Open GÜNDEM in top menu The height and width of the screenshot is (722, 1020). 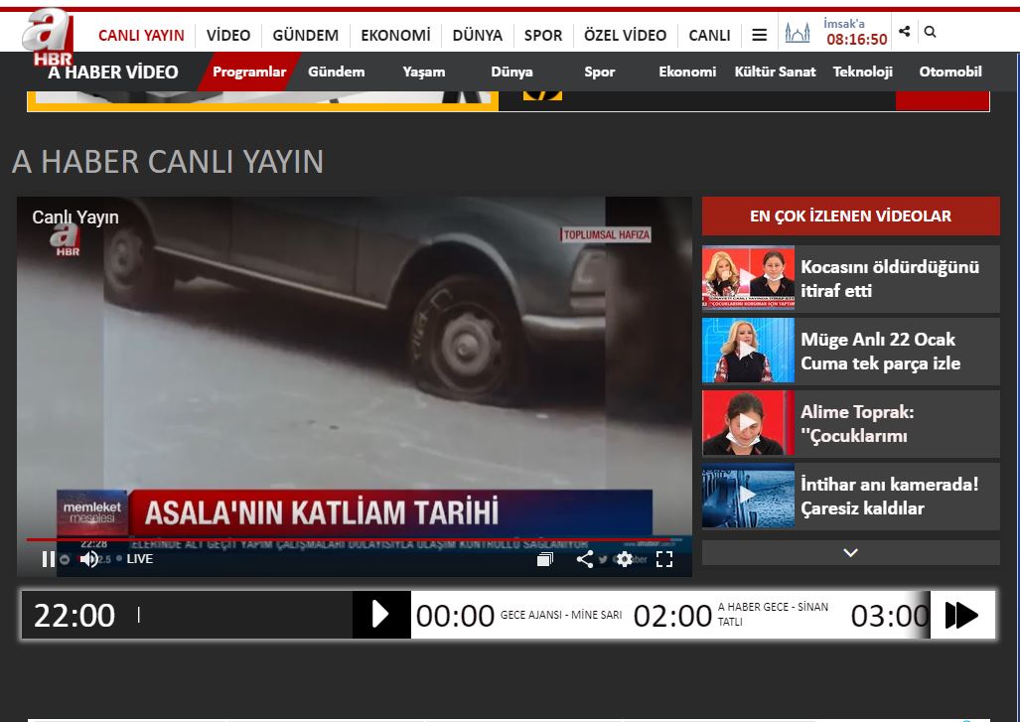click(x=305, y=35)
